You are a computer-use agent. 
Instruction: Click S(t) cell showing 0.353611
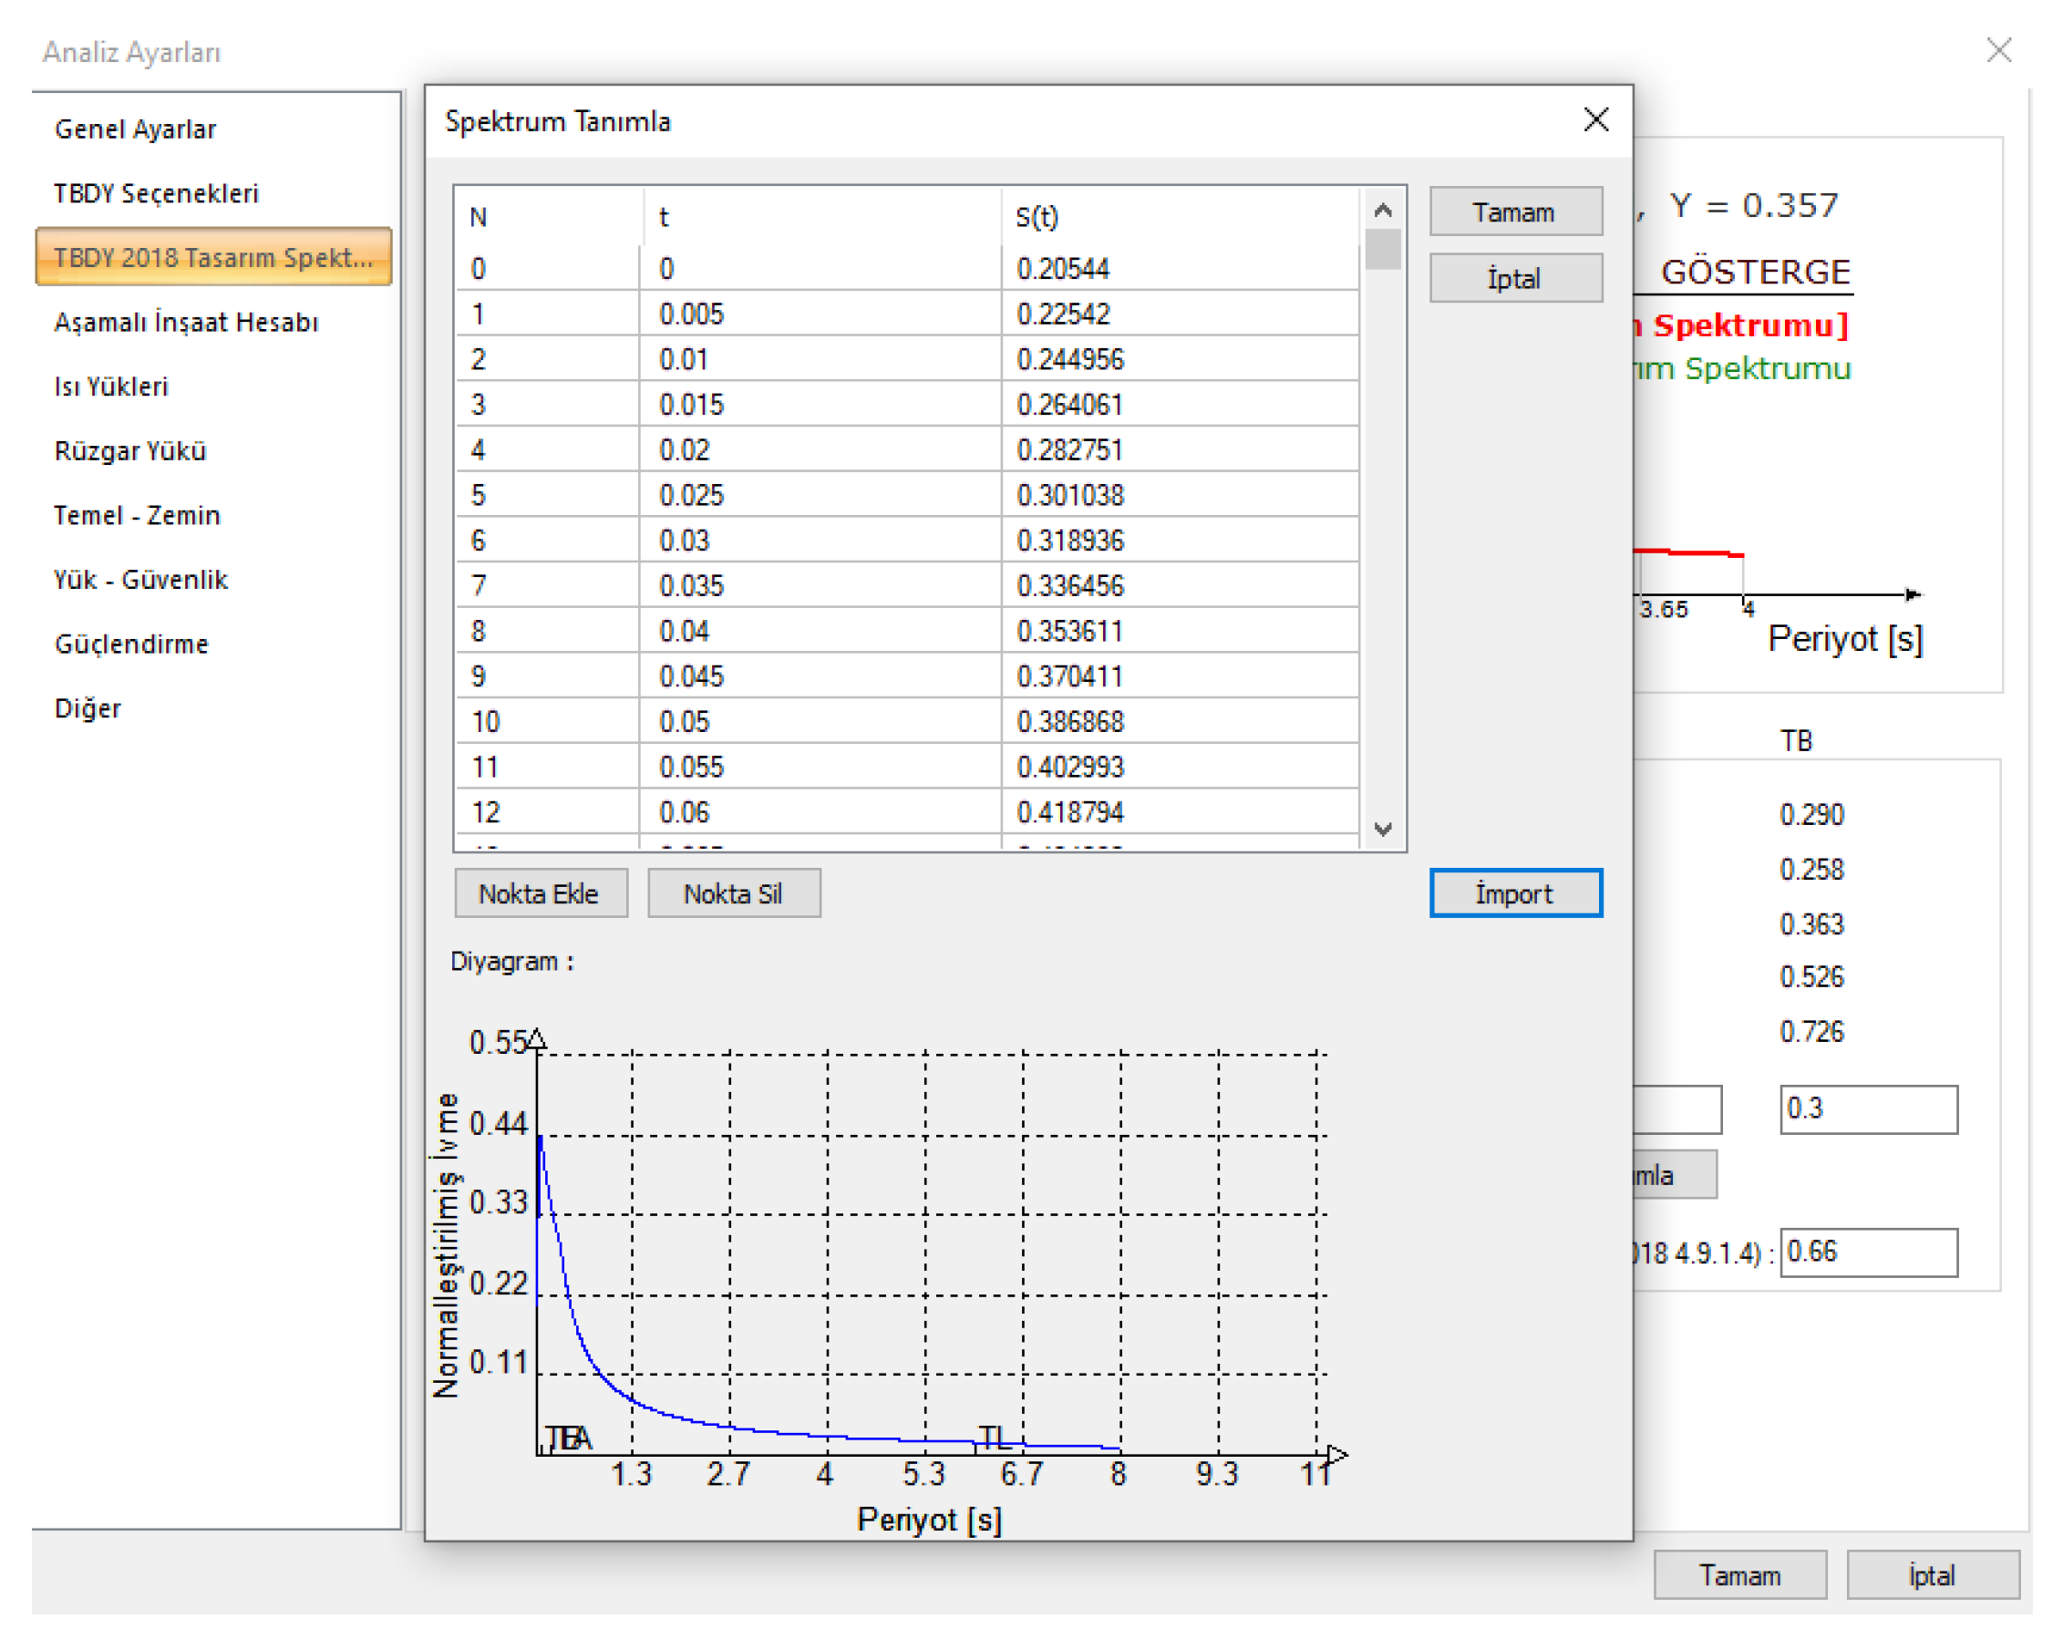[1069, 631]
